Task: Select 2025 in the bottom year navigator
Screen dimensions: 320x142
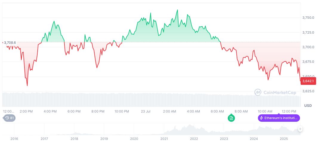Action: point(284,139)
